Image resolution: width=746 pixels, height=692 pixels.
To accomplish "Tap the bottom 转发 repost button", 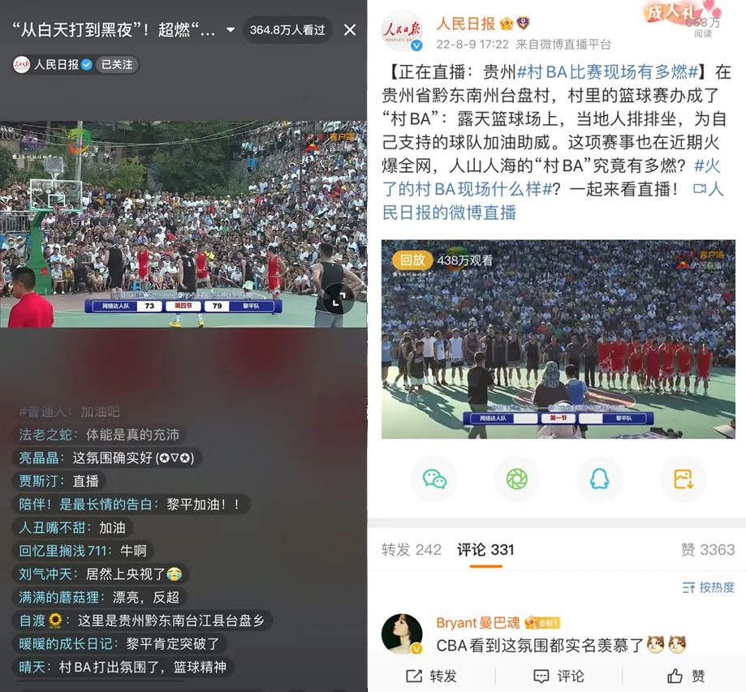I will coord(431,676).
